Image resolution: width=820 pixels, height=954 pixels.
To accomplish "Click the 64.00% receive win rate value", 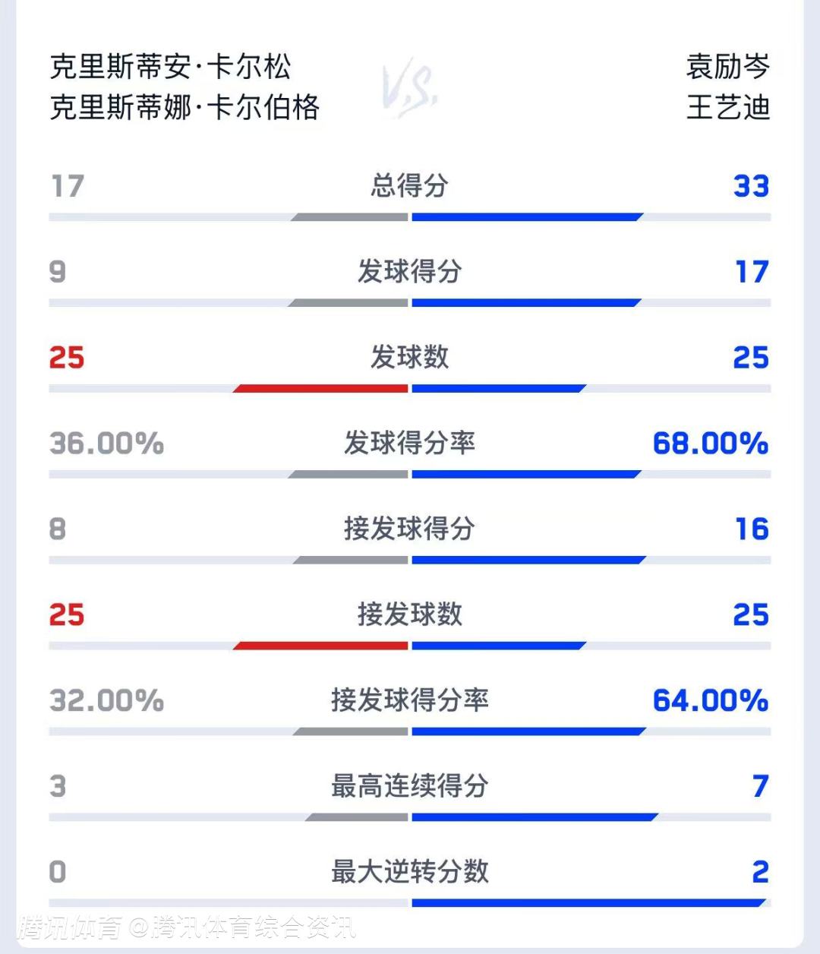I will pyautogui.click(x=711, y=700).
